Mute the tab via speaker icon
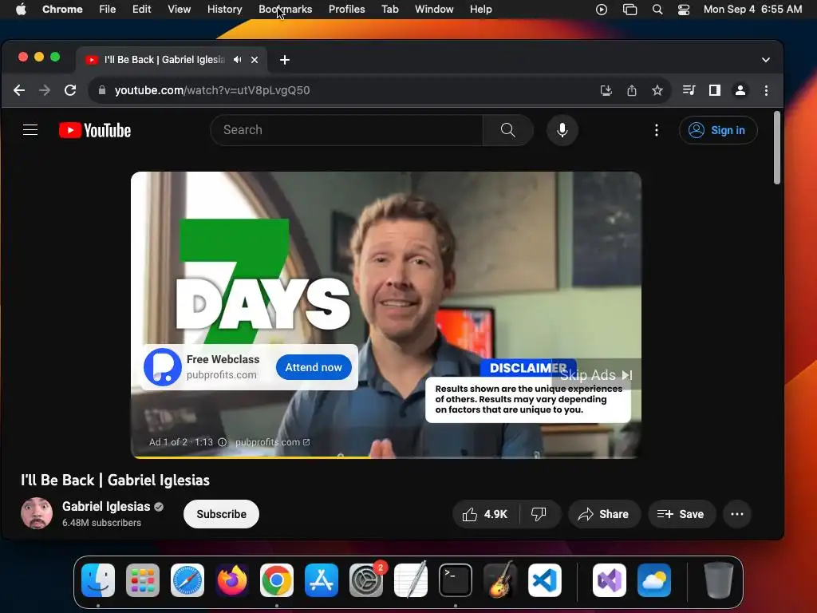The height and width of the screenshot is (613, 817). click(238, 59)
